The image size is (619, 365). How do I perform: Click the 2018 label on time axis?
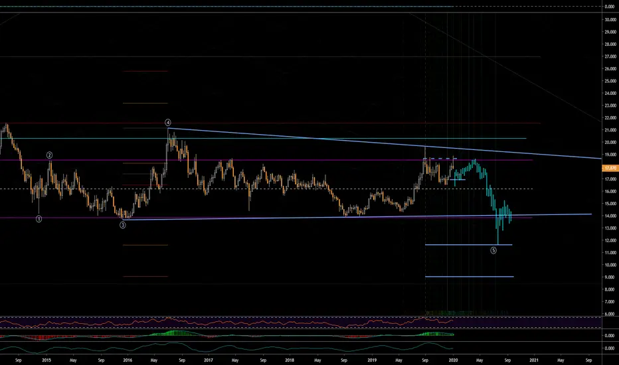(290, 360)
